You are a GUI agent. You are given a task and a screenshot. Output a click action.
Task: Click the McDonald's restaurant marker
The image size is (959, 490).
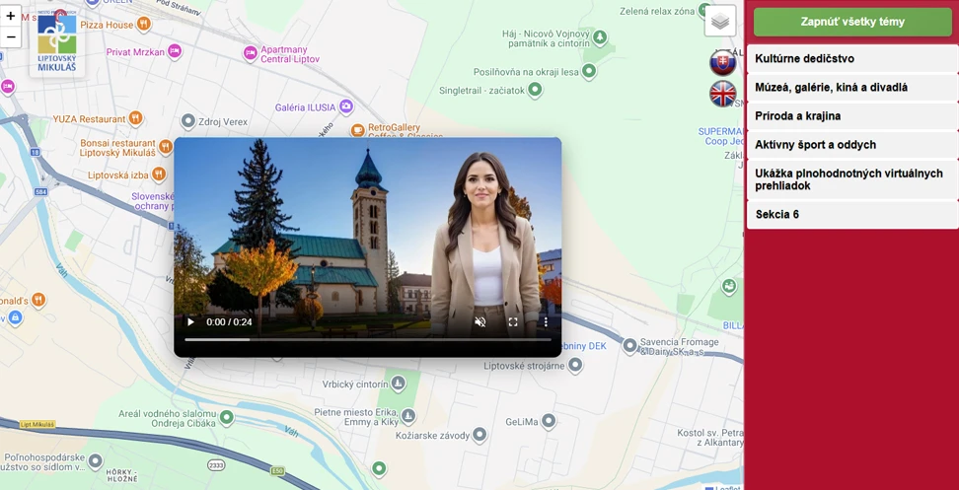pyautogui.click(x=38, y=300)
